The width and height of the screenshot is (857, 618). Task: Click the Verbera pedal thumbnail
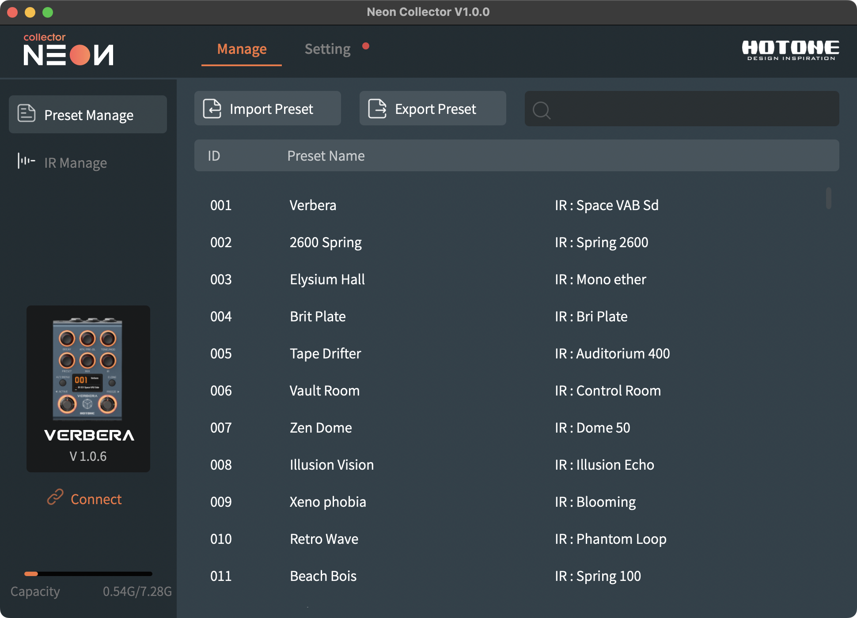click(x=88, y=369)
